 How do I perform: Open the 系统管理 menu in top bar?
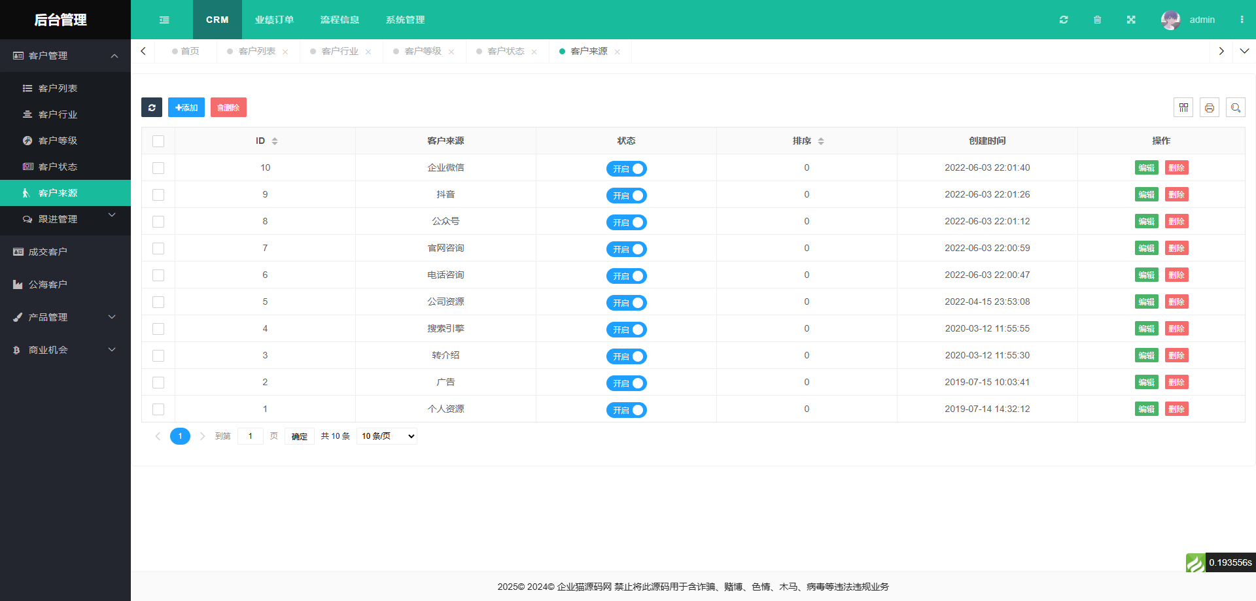(406, 20)
